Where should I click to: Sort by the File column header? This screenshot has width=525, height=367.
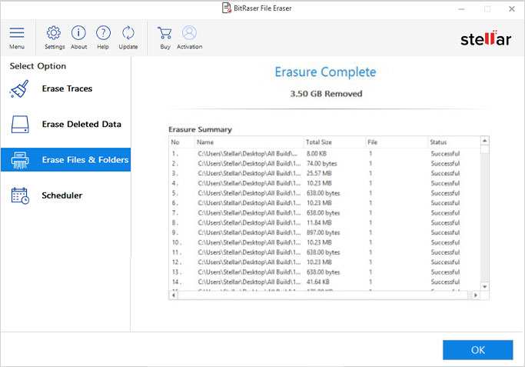point(397,142)
